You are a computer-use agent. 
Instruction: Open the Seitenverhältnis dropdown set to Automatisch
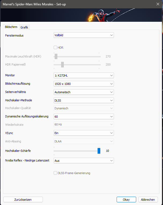(84, 92)
